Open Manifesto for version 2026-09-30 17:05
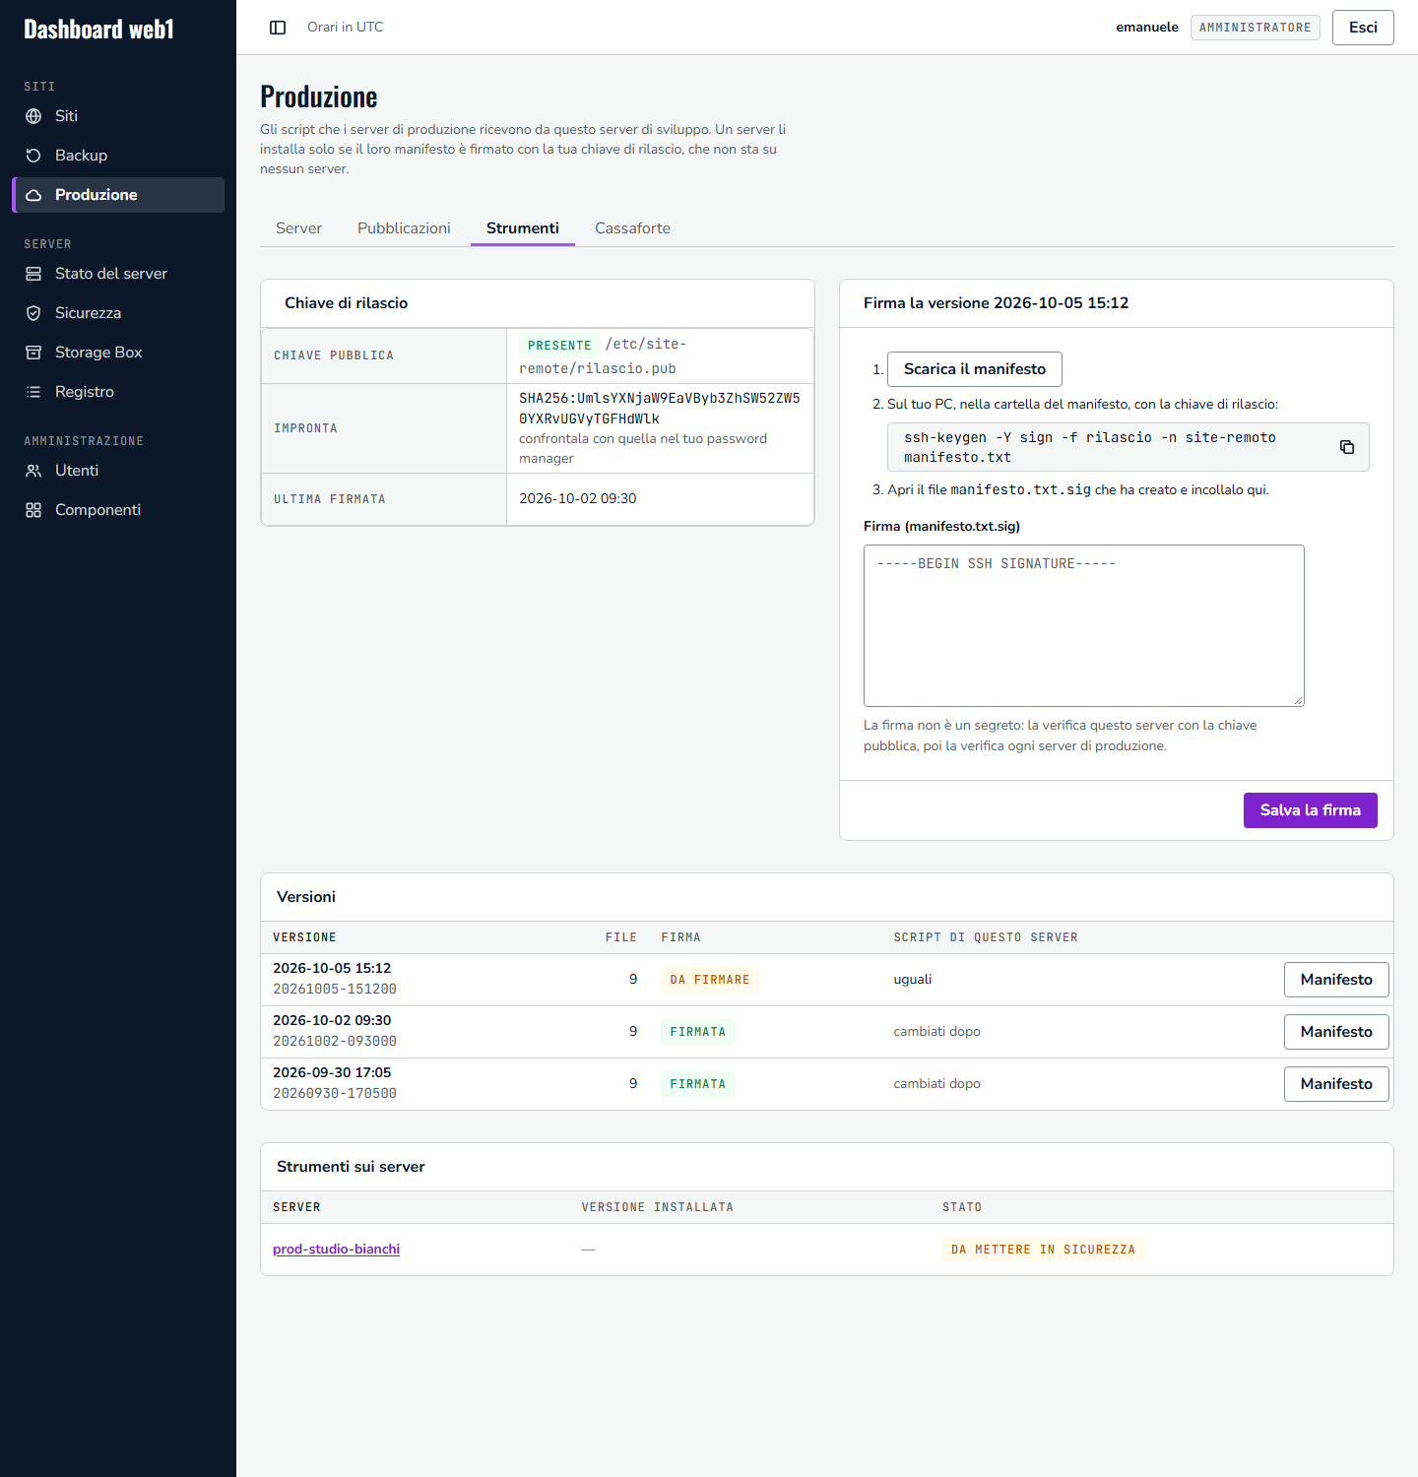Screen dimensions: 1418x1477 1336,1084
